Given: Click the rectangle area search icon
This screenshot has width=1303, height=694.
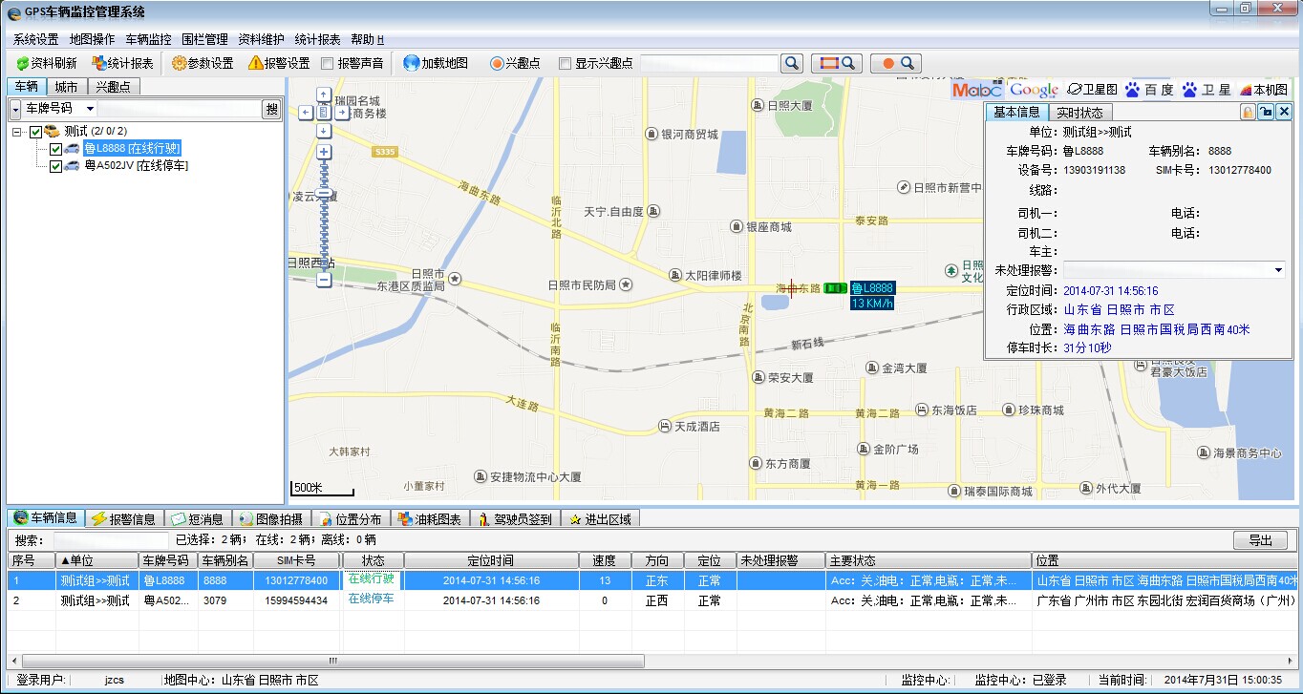Looking at the screenshot, I should click(x=837, y=63).
